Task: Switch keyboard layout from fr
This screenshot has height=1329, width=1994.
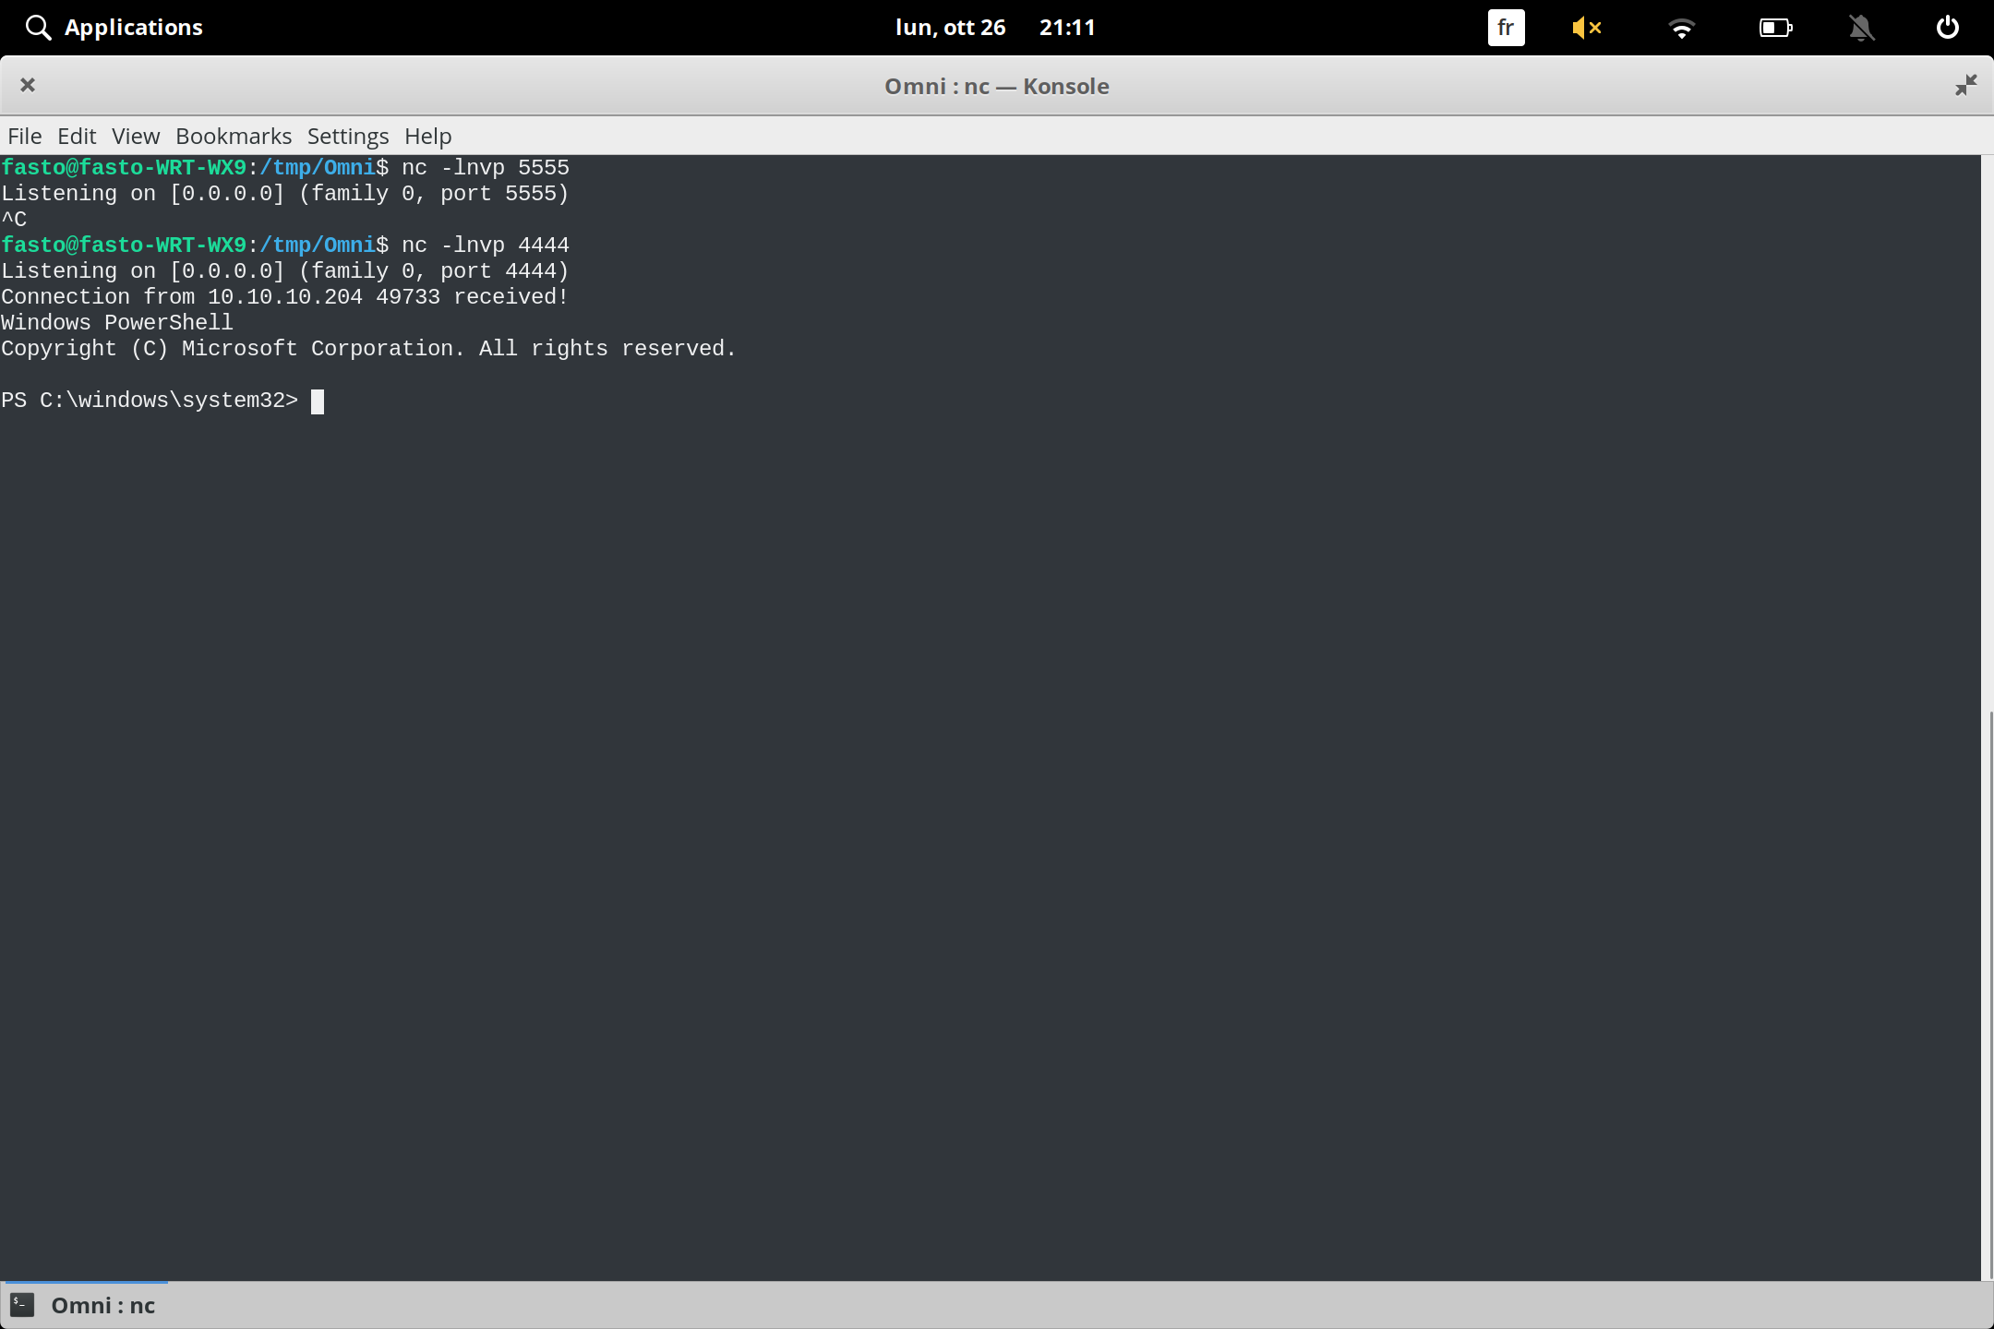Action: pyautogui.click(x=1506, y=27)
